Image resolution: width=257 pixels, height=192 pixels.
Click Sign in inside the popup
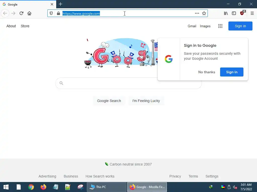pyautogui.click(x=232, y=72)
